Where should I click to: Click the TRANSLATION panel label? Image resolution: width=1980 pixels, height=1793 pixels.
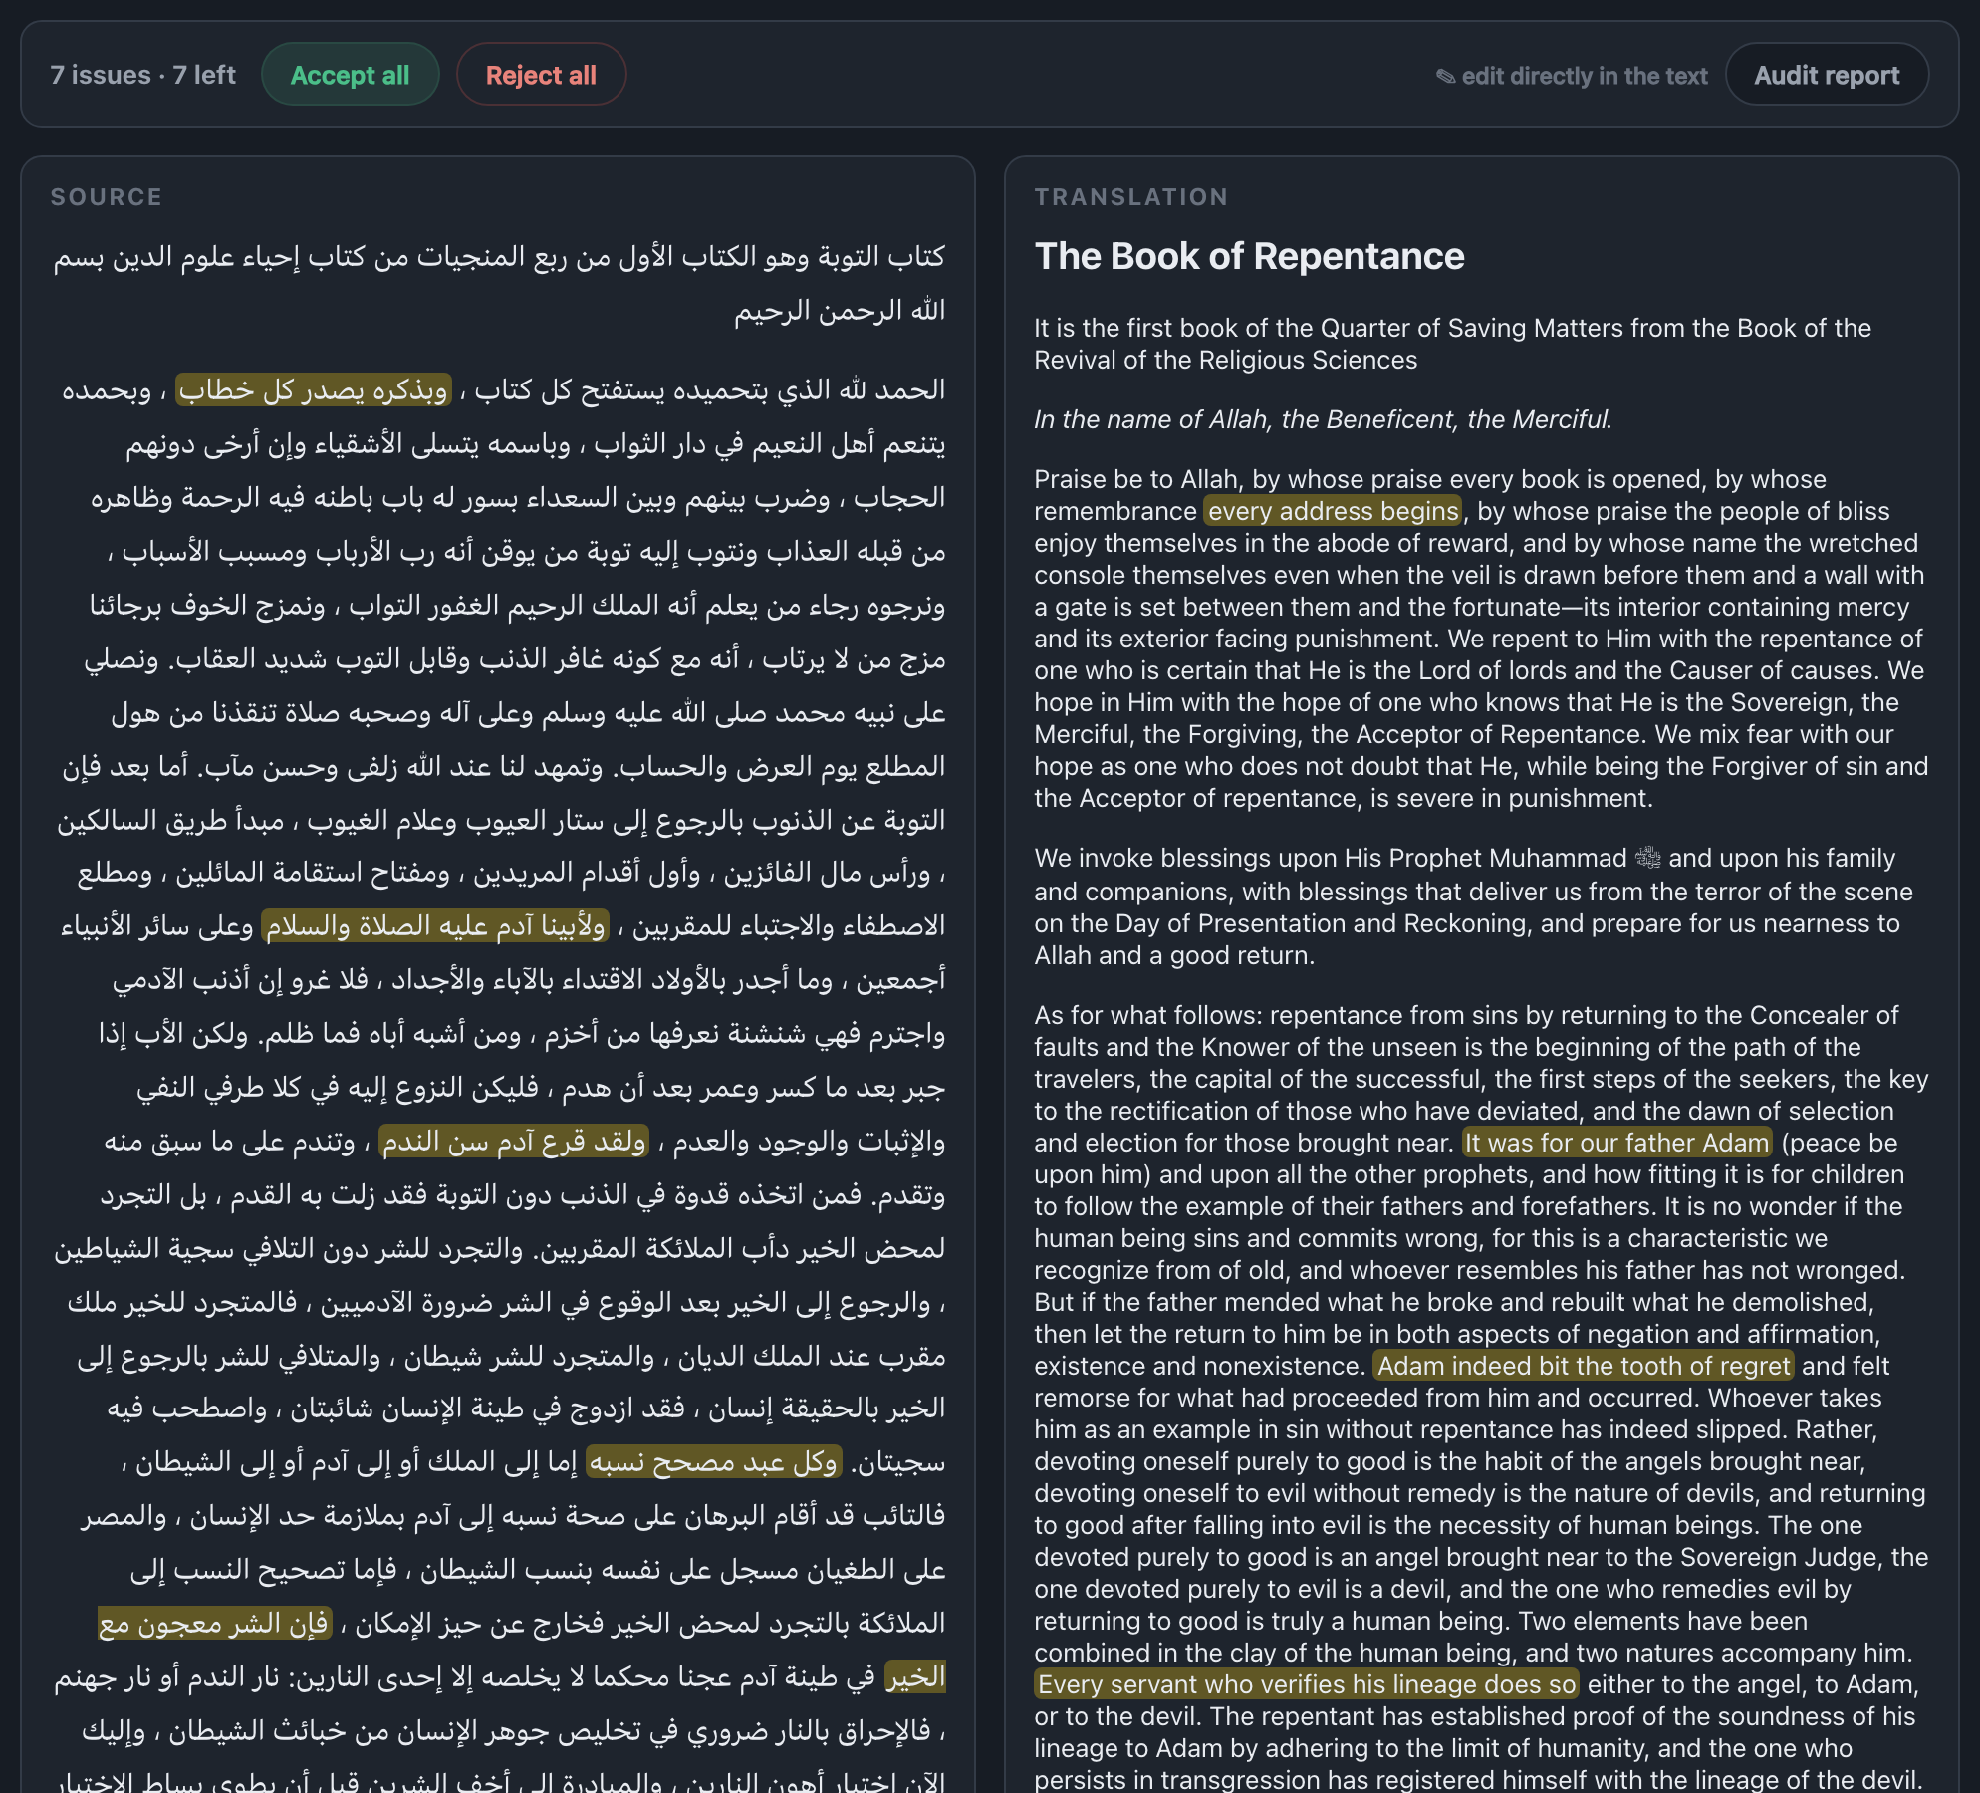tap(1131, 197)
